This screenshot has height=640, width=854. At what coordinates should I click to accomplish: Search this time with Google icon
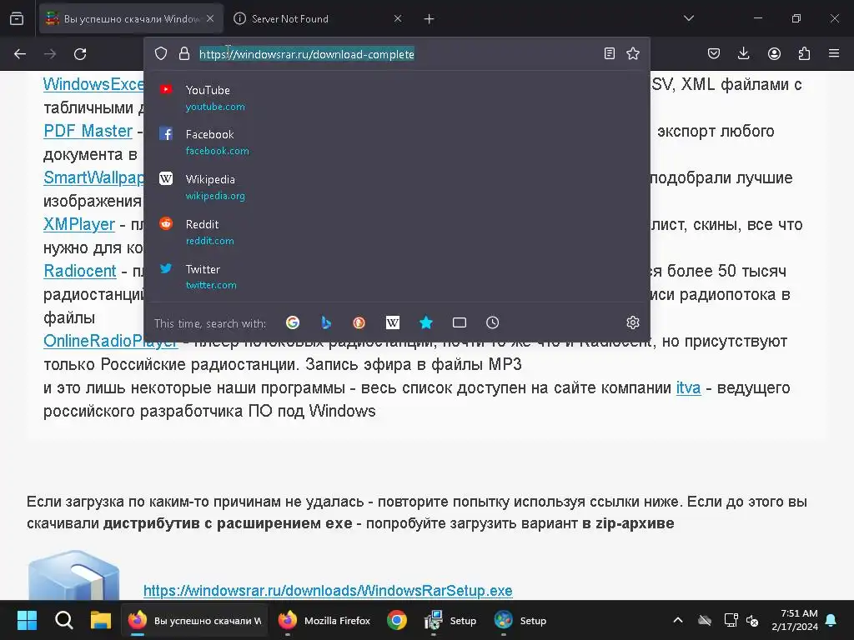[293, 322]
